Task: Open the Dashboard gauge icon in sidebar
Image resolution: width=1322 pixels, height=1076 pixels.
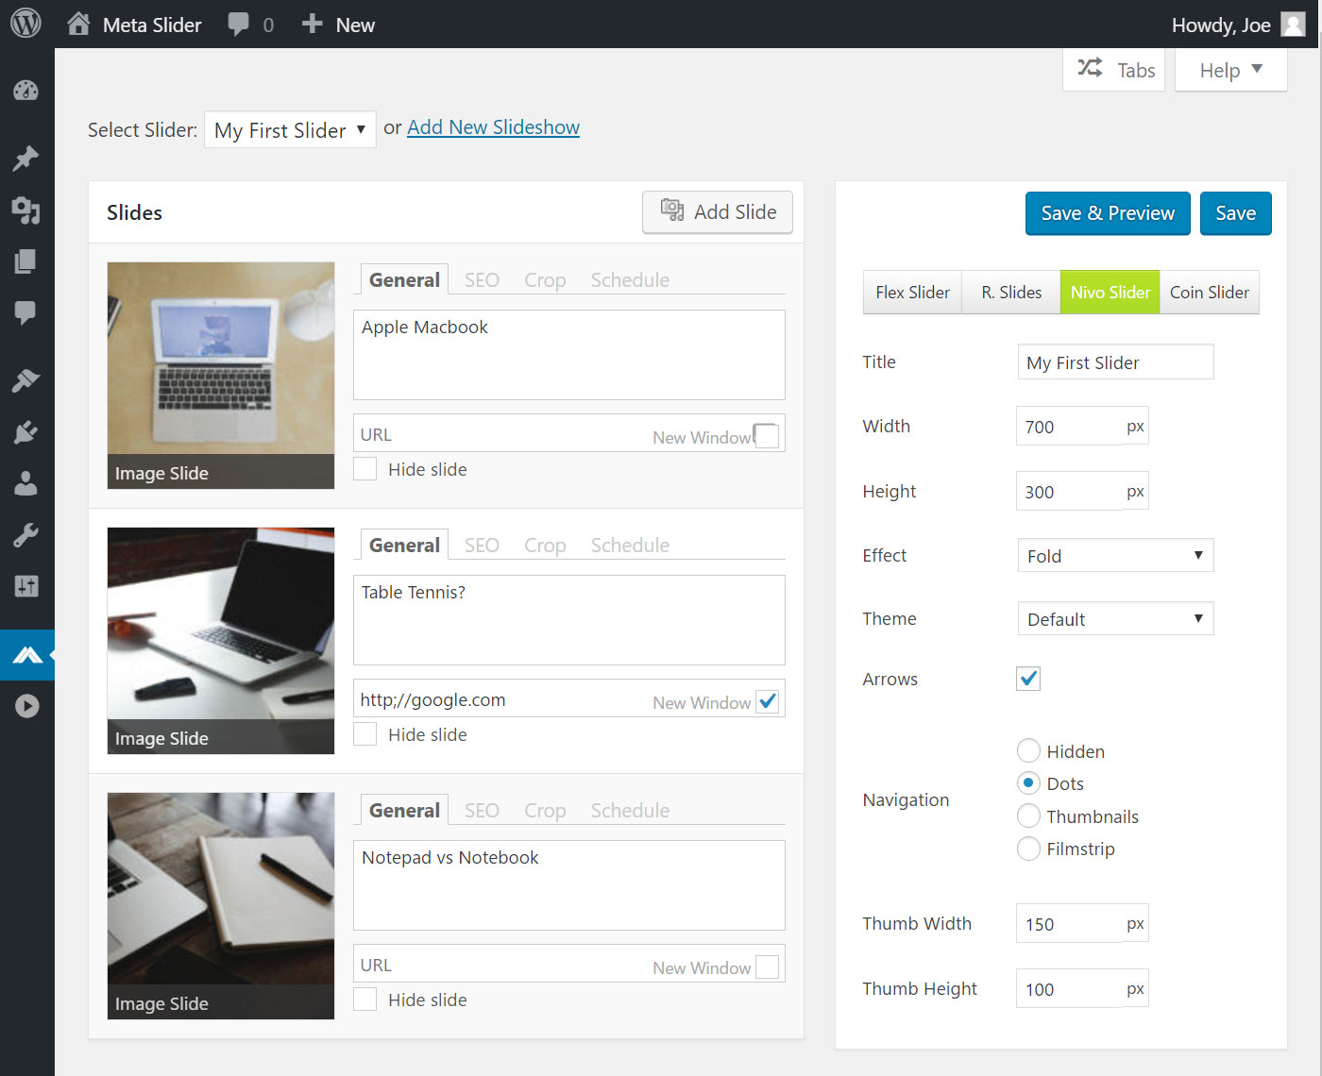Action: [26, 91]
